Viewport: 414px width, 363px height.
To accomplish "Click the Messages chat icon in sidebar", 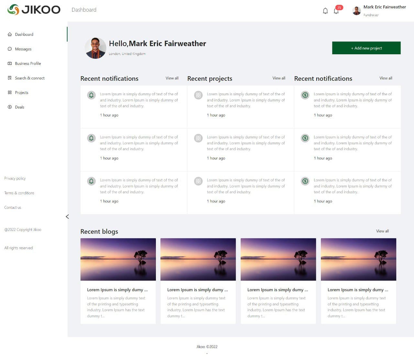I will 10,49.
